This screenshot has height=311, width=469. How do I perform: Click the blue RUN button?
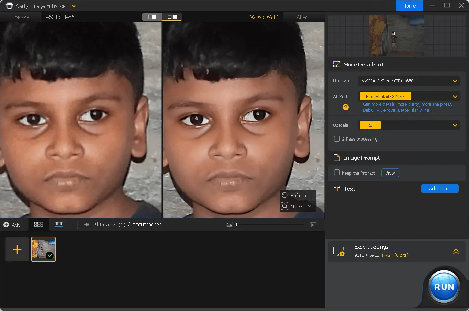point(444,287)
